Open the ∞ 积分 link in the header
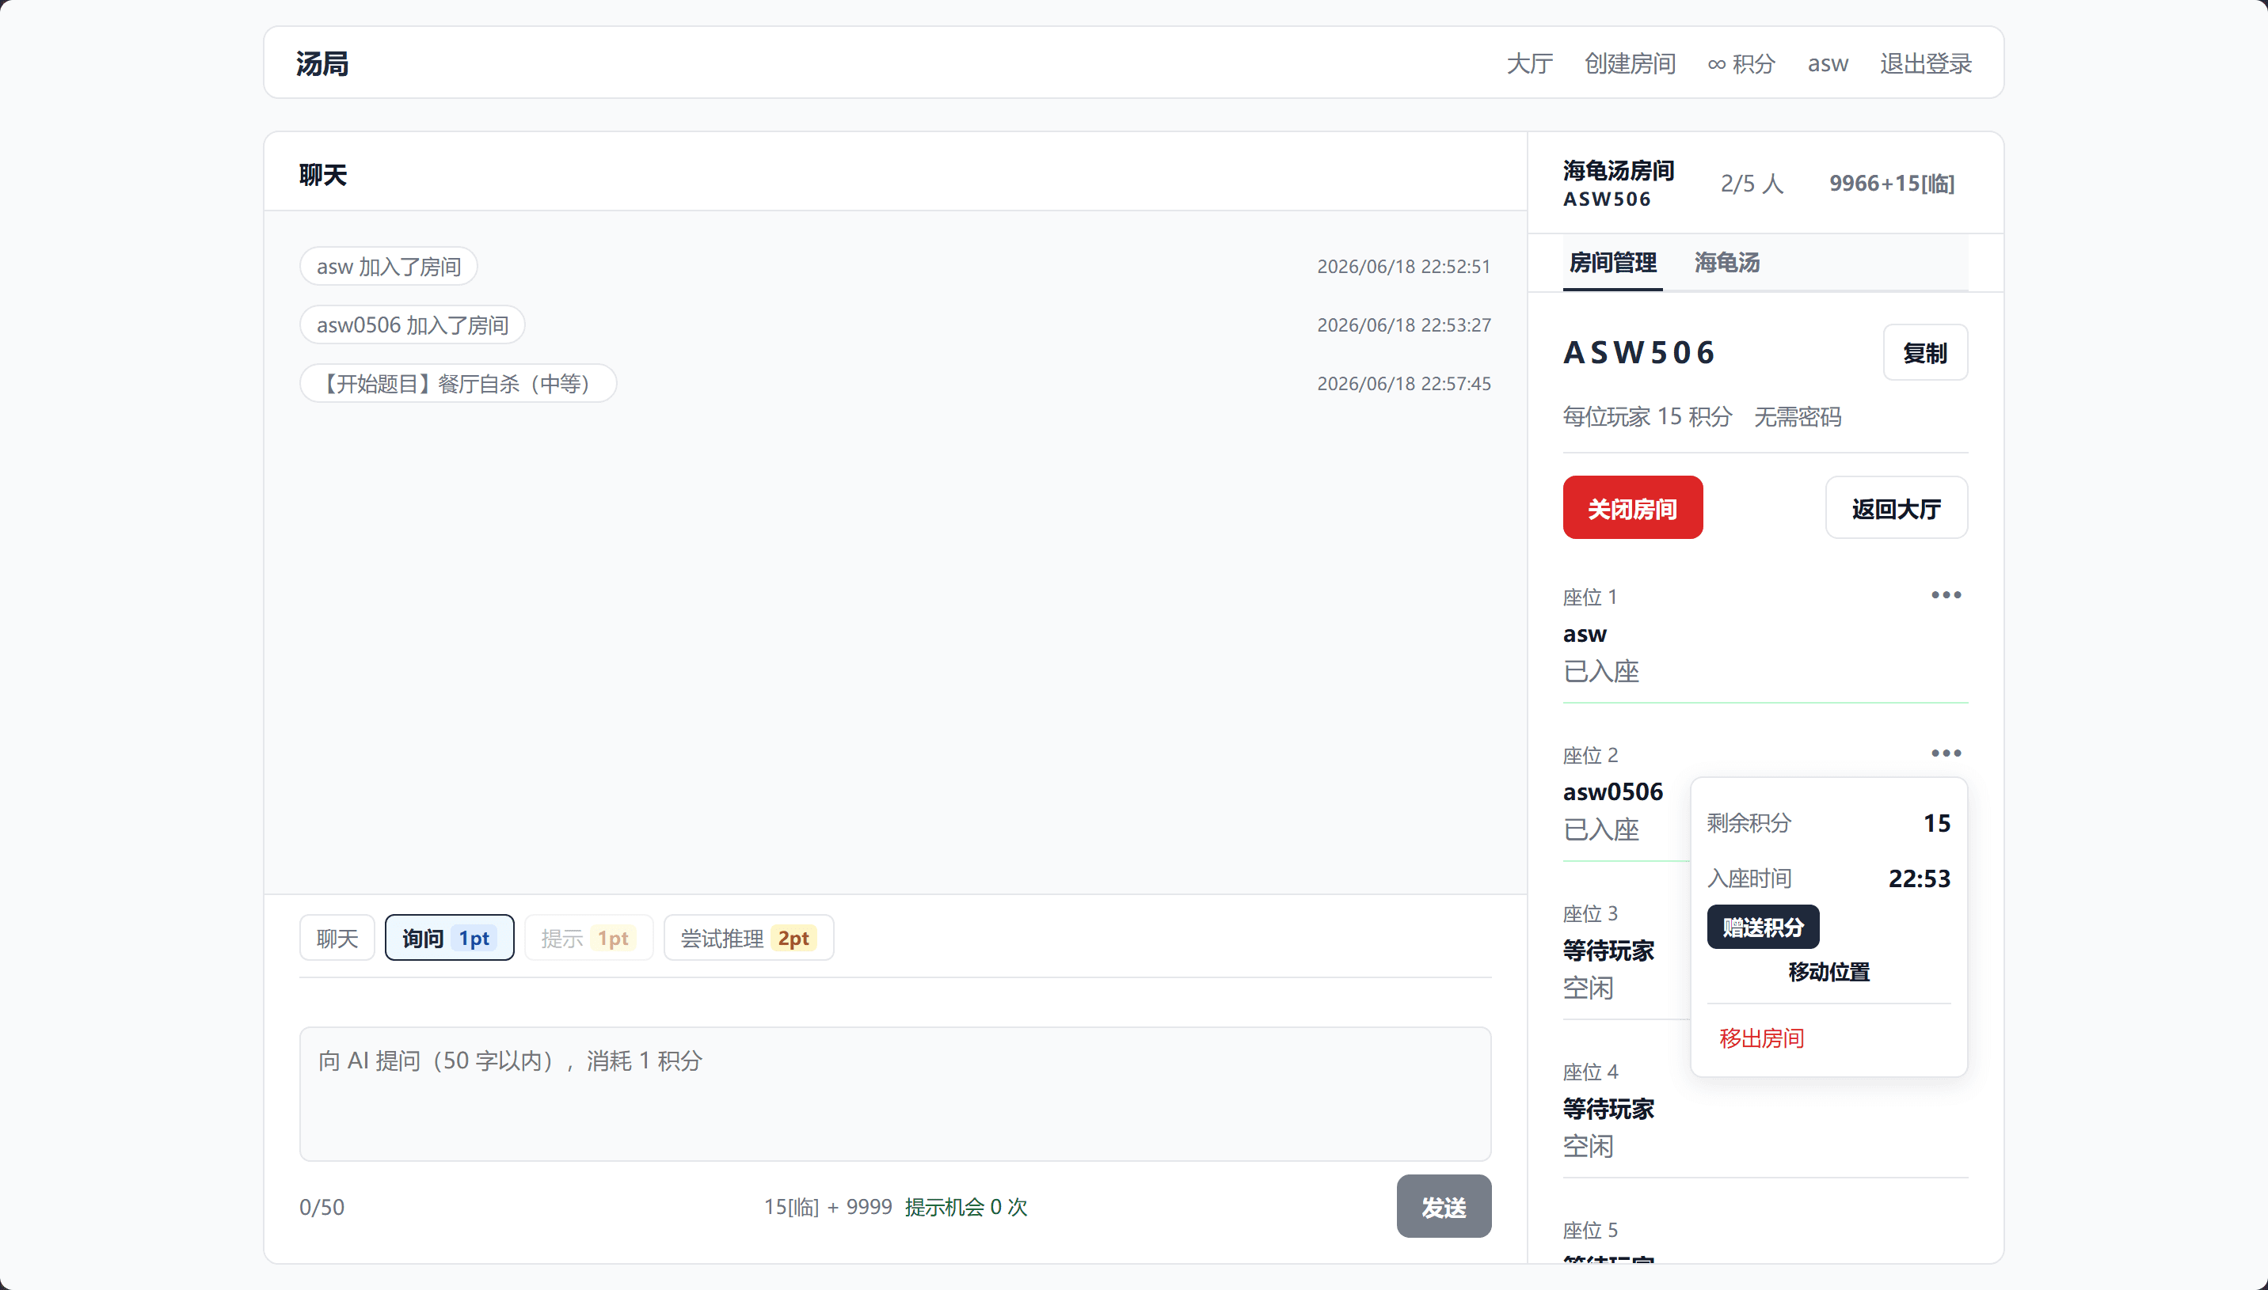Image resolution: width=2268 pixels, height=1290 pixels. (x=1741, y=64)
